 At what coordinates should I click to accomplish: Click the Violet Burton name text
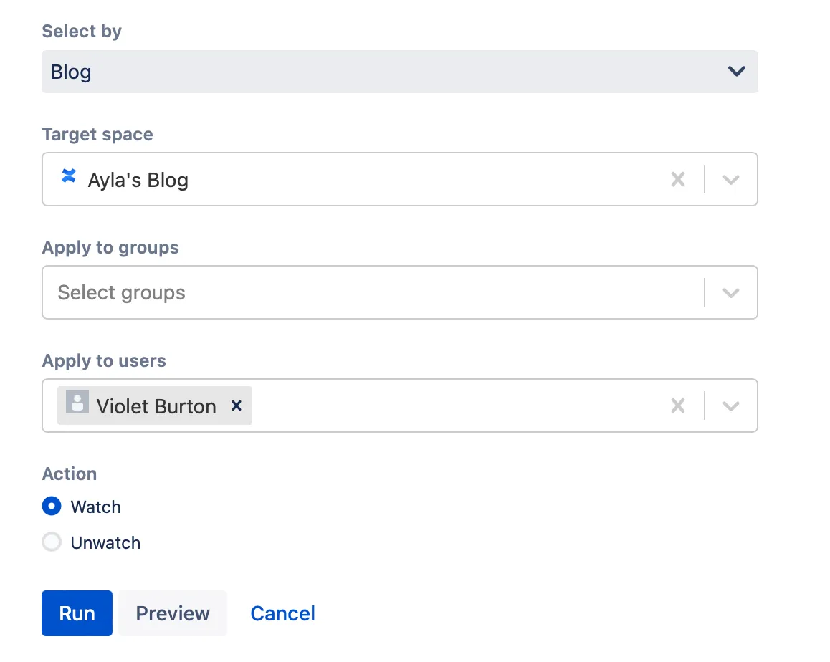(156, 406)
